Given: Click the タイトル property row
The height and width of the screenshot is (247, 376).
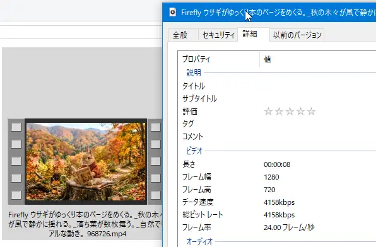Looking at the screenshot, I should pos(277,86).
